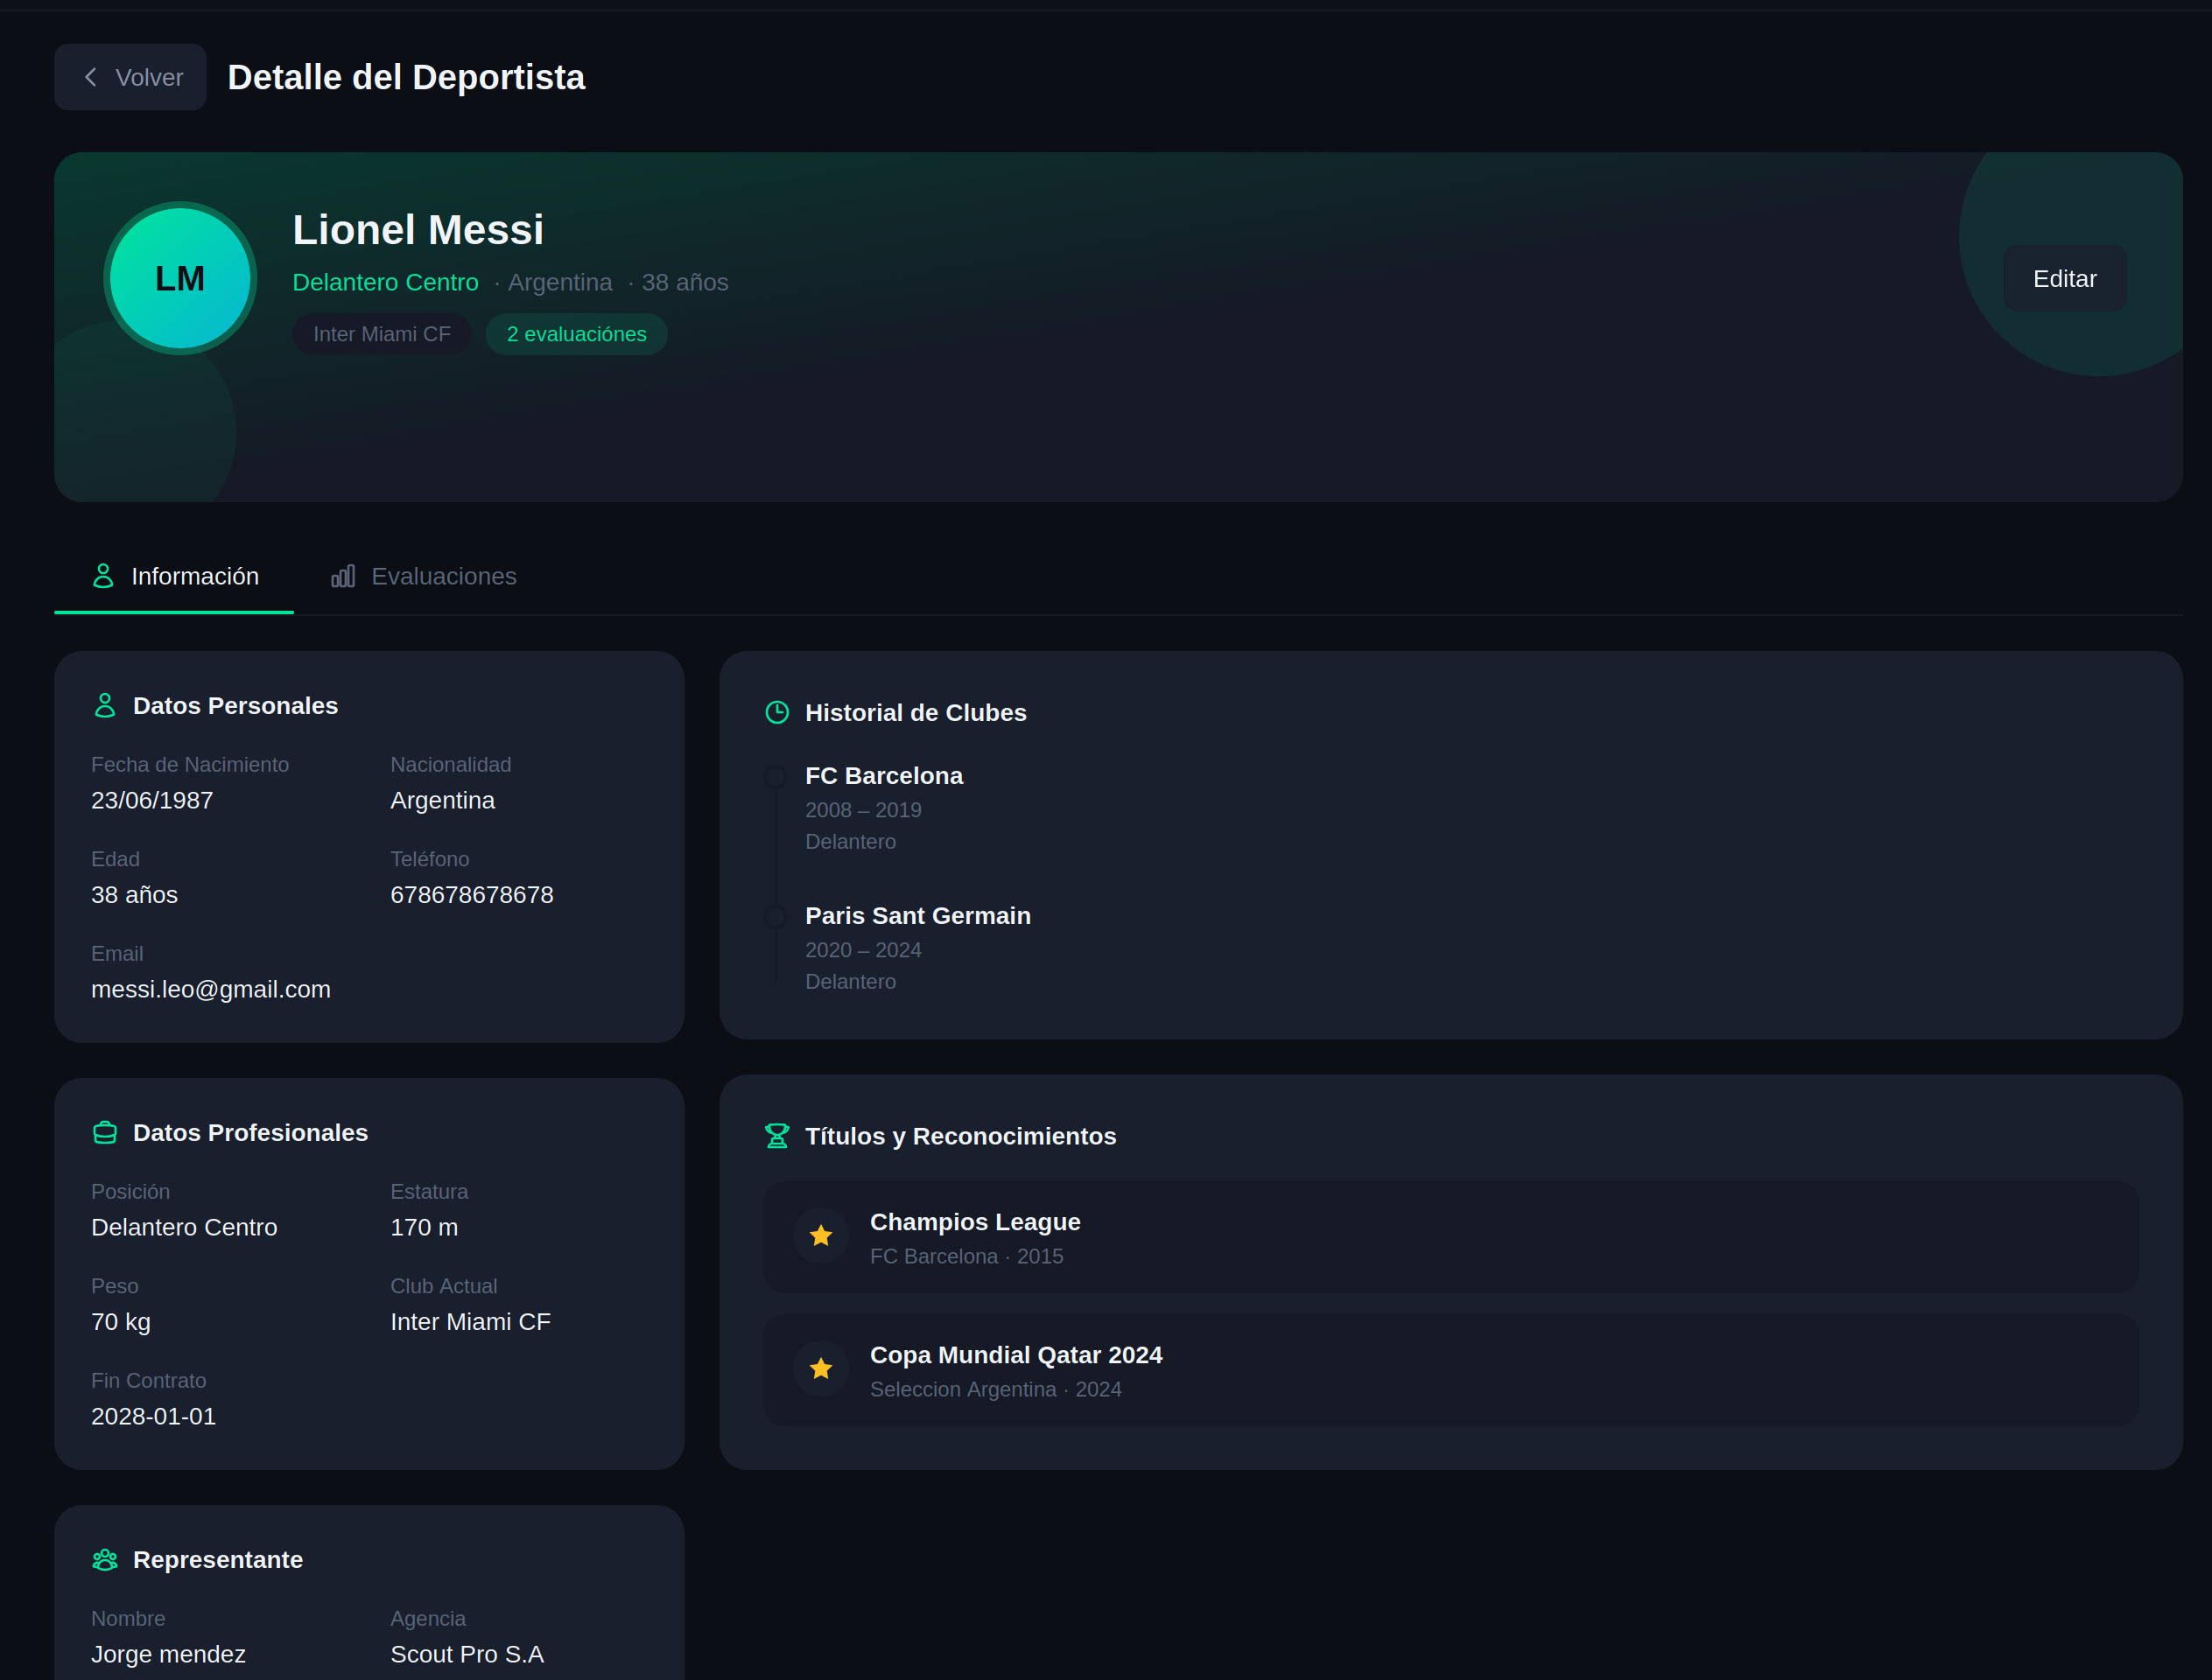Click the Copa Mundial Qatar 2024 title card
Viewport: 2212px width, 1680px height.
[x=1450, y=1370]
